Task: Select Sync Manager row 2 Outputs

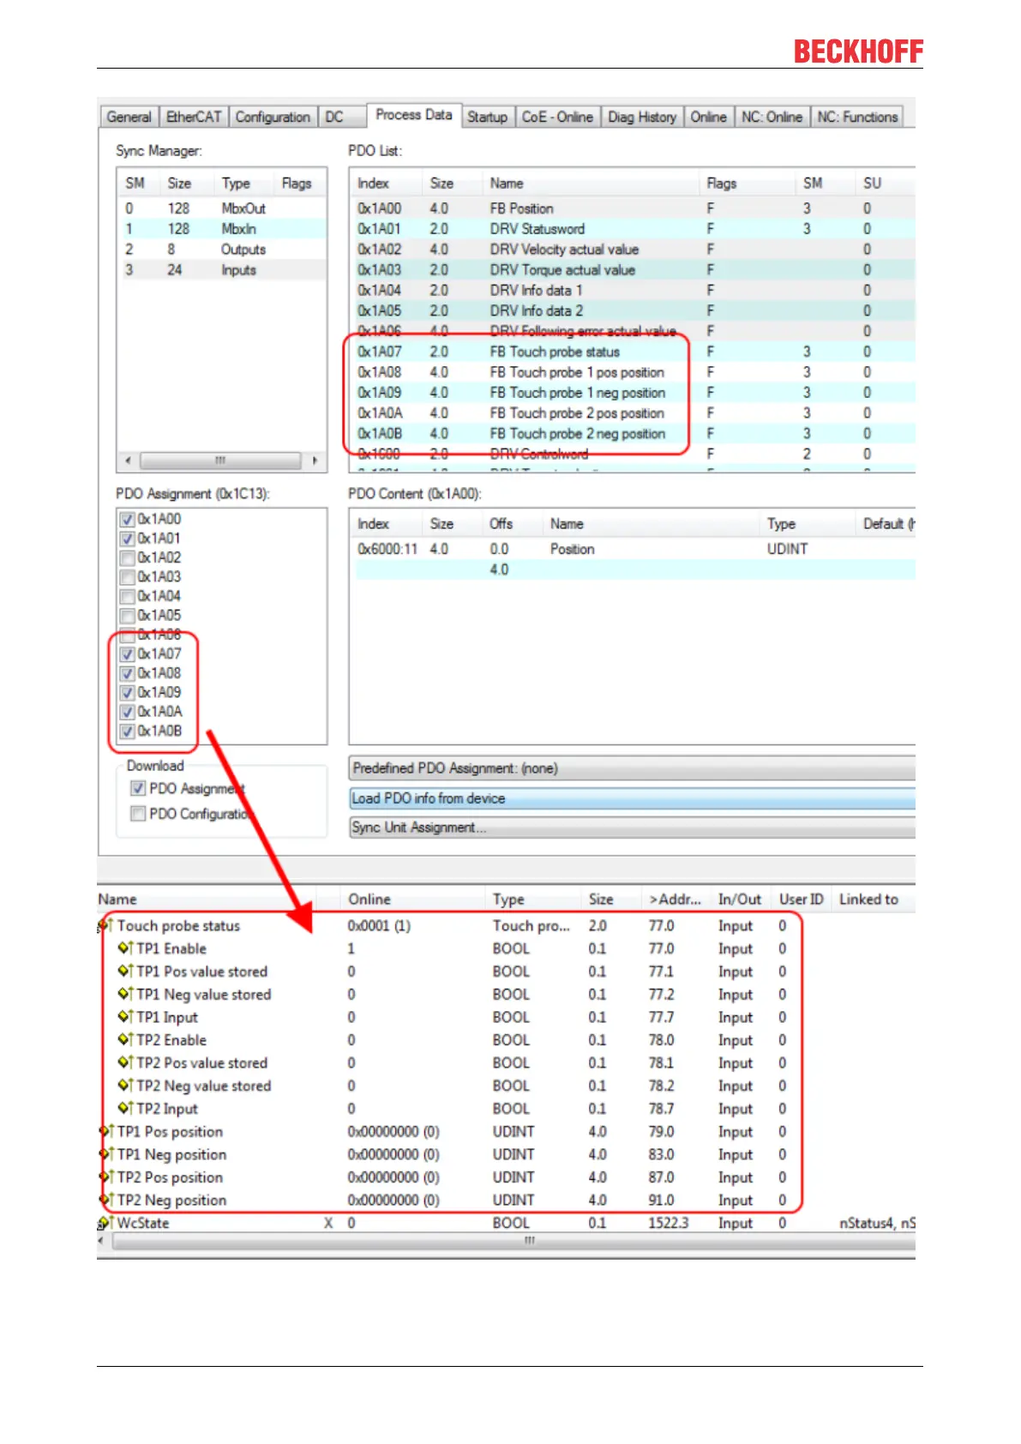Action: (x=222, y=250)
